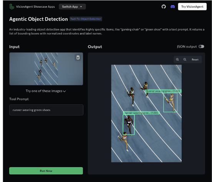Select the upper right runner detection label
Image resolution: width=212 pixels, height=182 pixels.
(x=163, y=91)
